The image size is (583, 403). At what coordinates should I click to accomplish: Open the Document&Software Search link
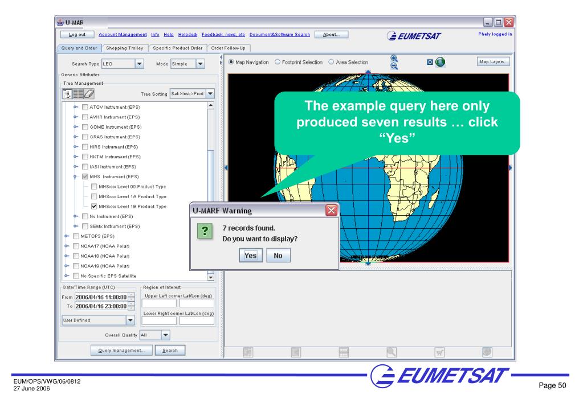pyautogui.click(x=280, y=35)
